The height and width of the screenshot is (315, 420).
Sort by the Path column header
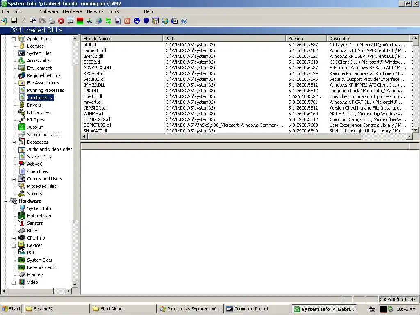pyautogui.click(x=224, y=38)
